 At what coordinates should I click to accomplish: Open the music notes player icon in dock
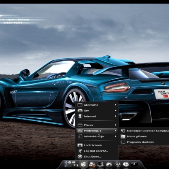coord(125,164)
